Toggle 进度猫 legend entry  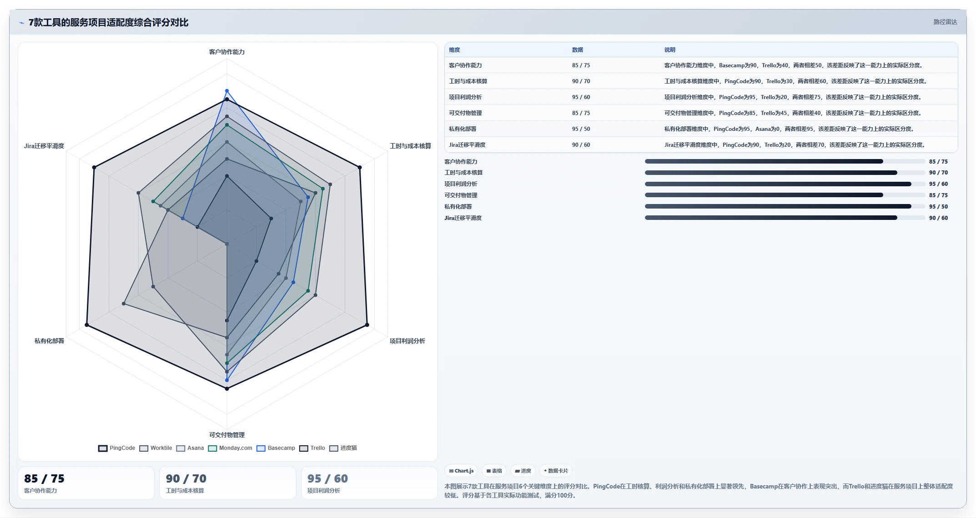click(x=343, y=448)
